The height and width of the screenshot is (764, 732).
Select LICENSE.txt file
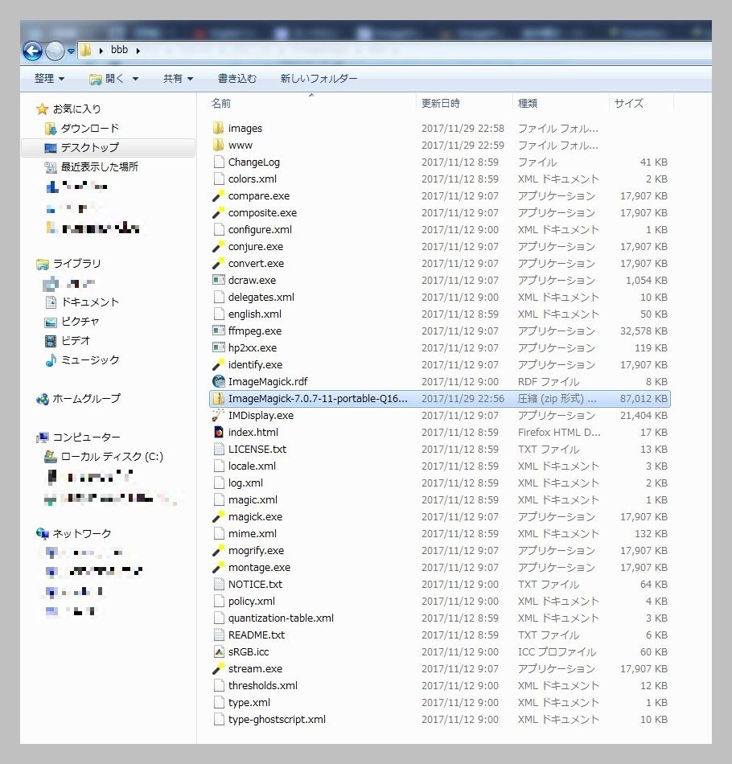[257, 450]
